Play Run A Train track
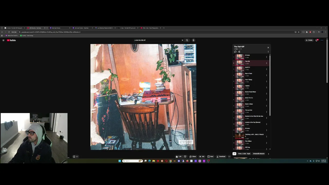 pyautogui.click(x=251, y=75)
